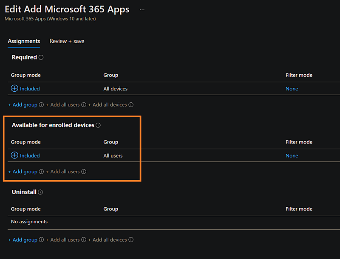
Task: Add a group to the Required assignments
Action: tap(23, 104)
